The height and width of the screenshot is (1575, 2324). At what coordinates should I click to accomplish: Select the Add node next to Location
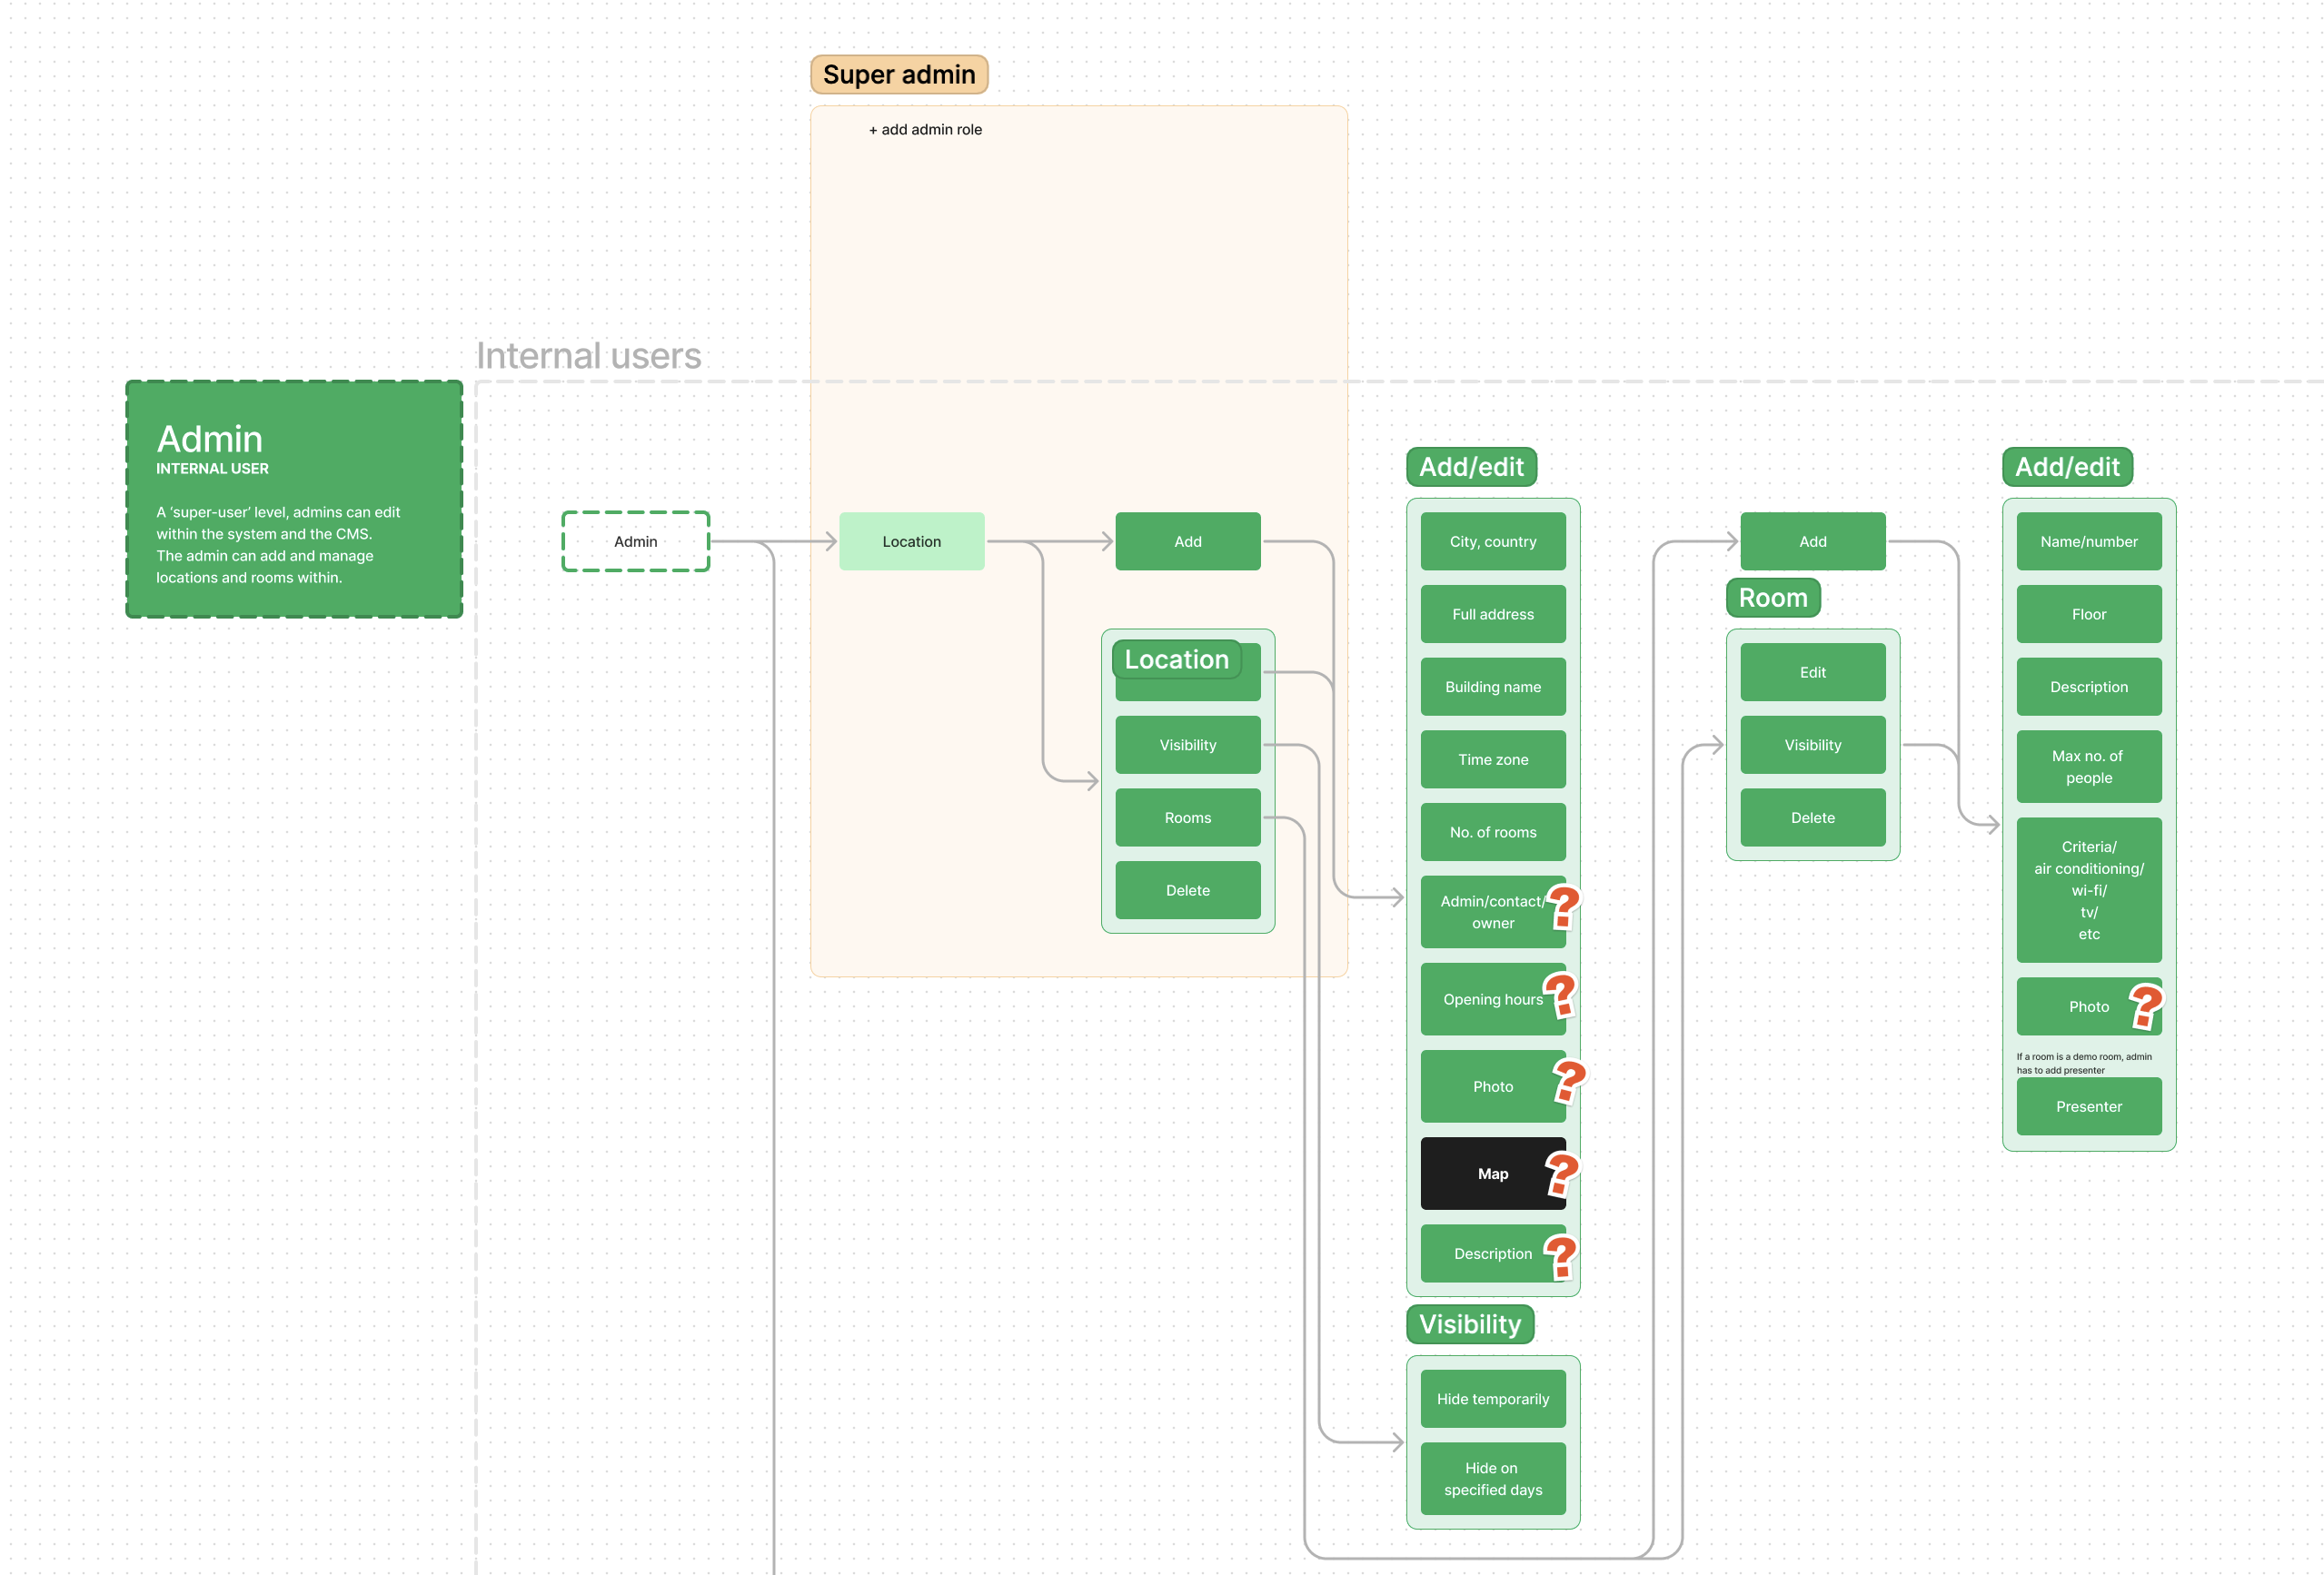point(1188,541)
